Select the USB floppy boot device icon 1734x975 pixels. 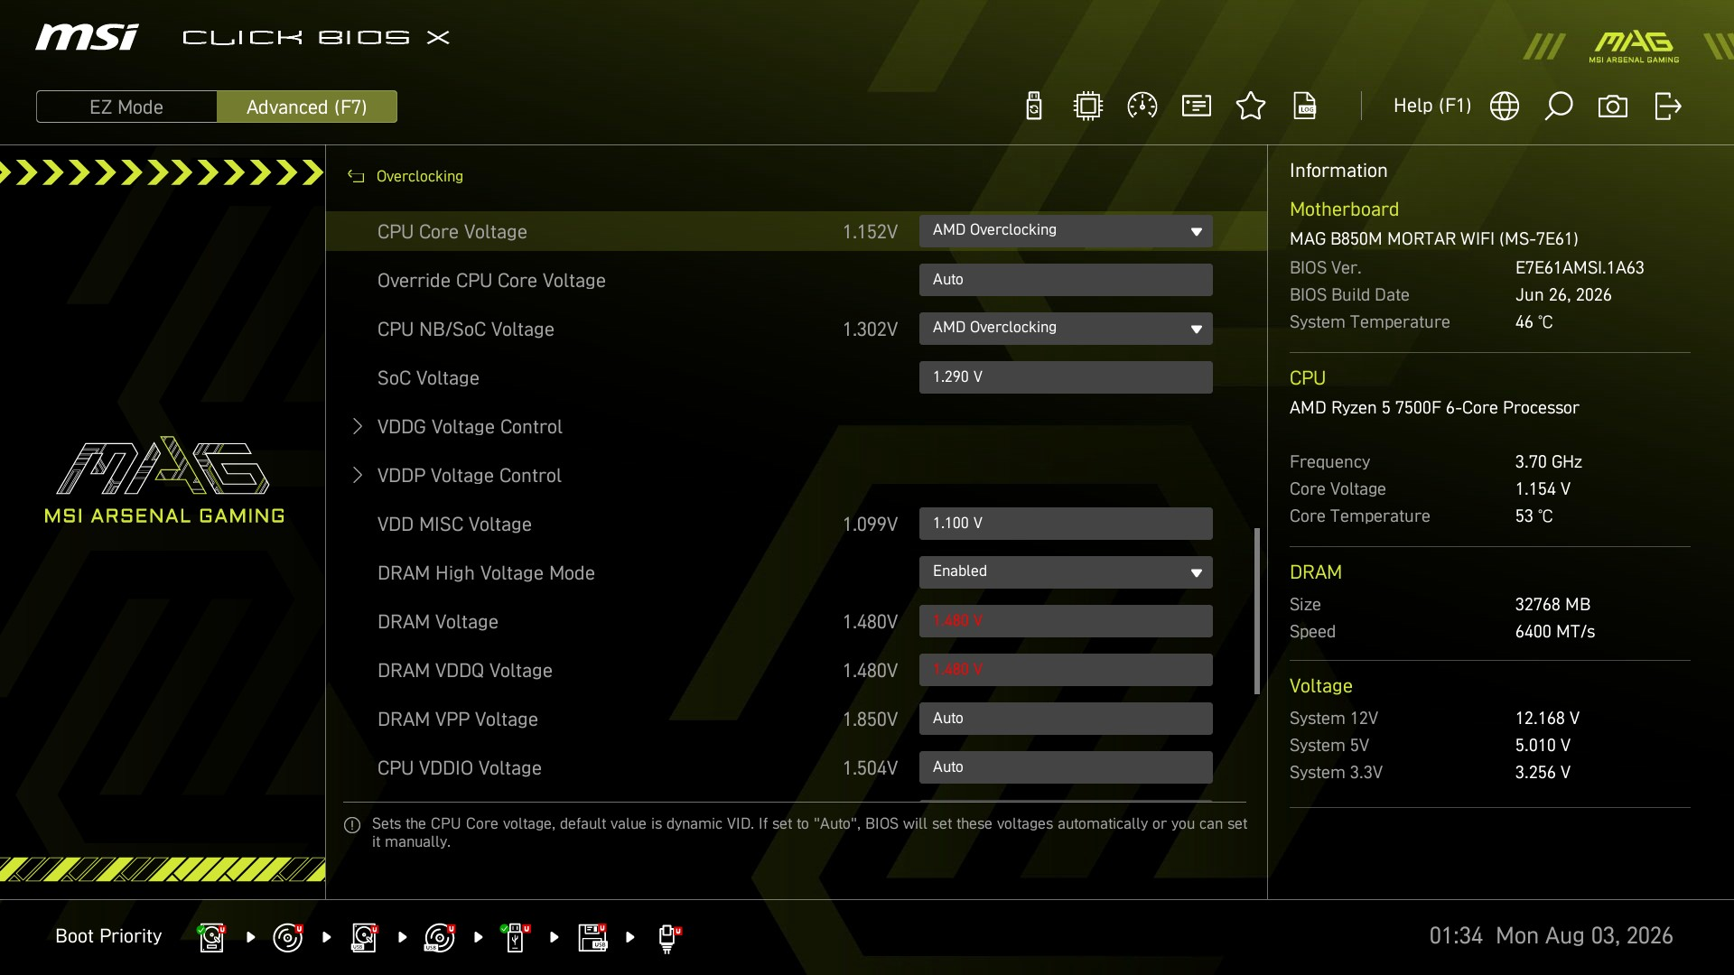click(x=592, y=937)
